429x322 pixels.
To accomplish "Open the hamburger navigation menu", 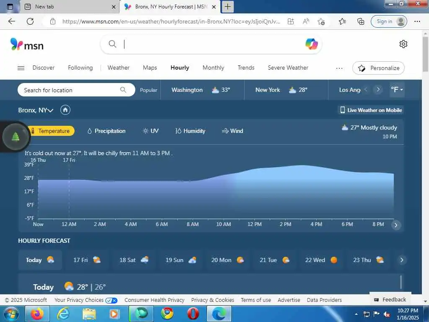I will coord(21,68).
